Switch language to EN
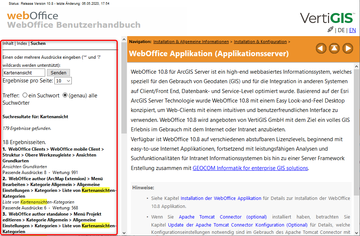 pos(352,30)
